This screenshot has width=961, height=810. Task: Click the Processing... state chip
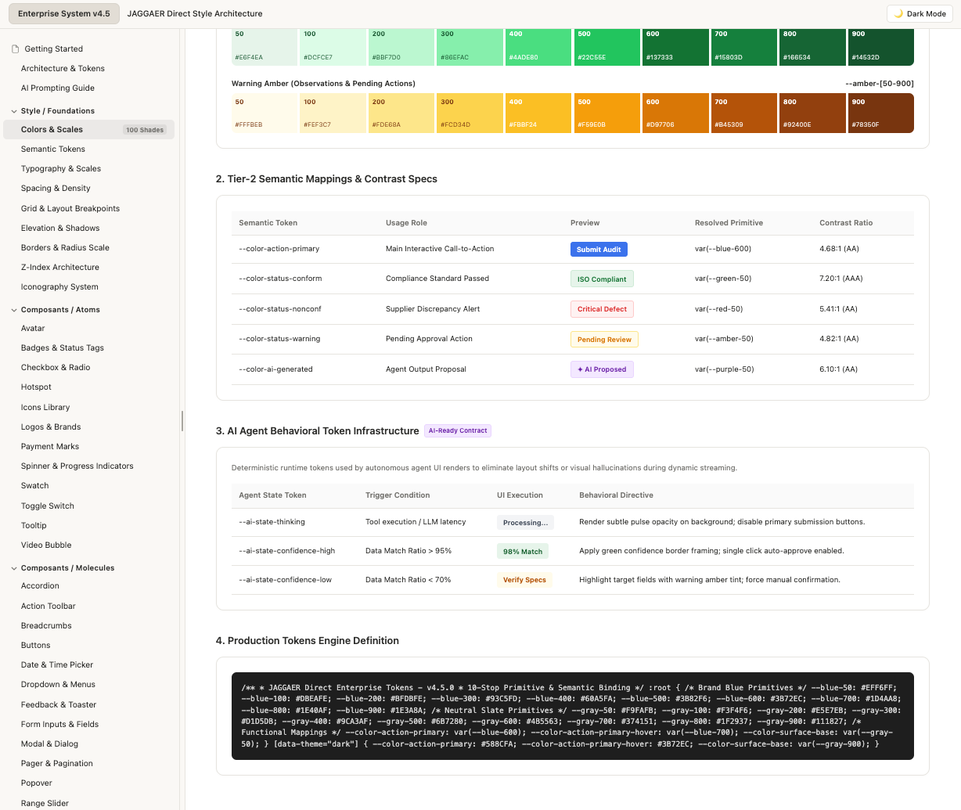526,522
